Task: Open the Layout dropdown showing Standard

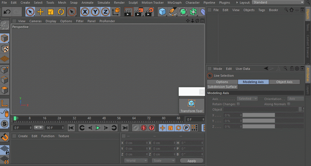Action: (x=278, y=3)
